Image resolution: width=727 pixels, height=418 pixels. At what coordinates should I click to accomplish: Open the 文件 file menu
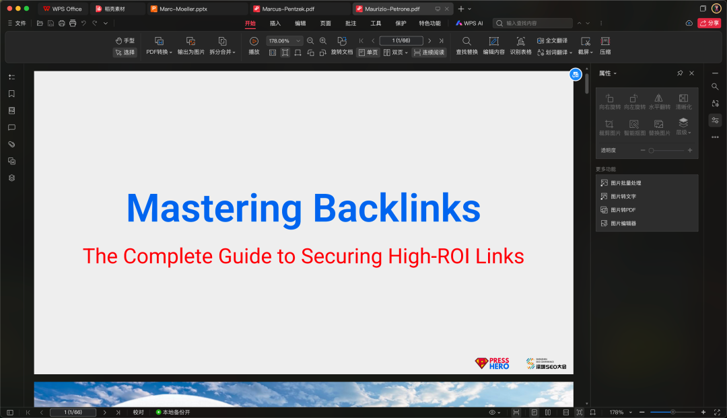[x=17, y=23]
